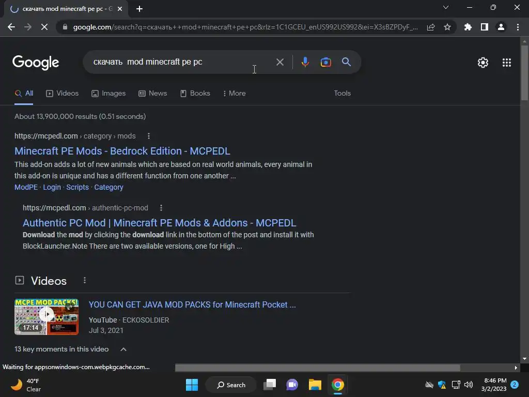Click the magnifier search button
The image size is (529, 397).
point(346,62)
